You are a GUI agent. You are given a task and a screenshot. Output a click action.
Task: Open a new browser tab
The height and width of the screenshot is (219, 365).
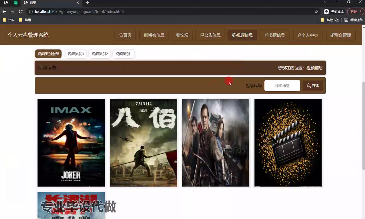pos(87,3)
